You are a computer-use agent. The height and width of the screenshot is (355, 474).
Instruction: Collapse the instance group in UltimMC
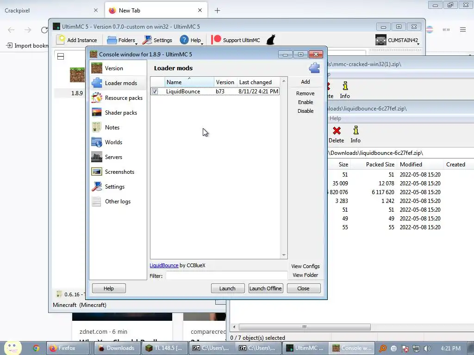[61, 56]
